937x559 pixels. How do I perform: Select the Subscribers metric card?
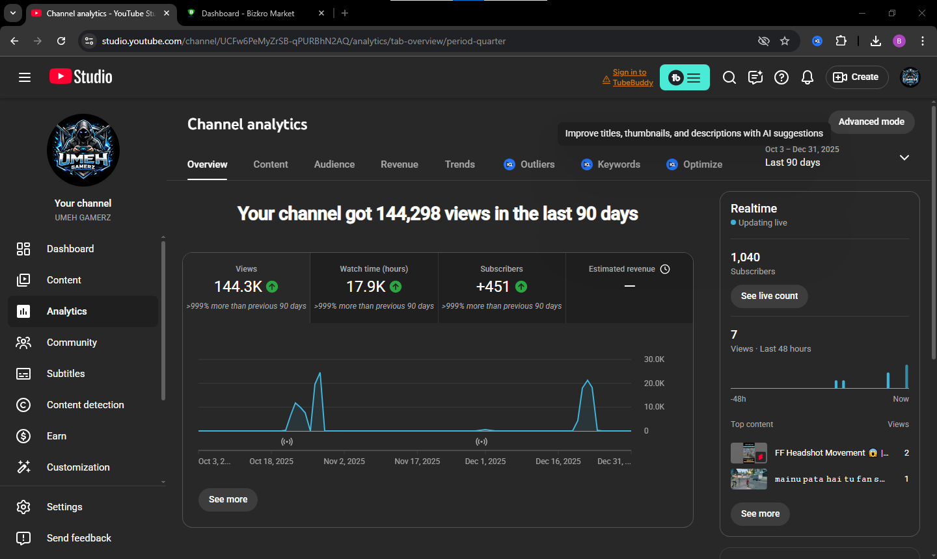[x=502, y=287]
